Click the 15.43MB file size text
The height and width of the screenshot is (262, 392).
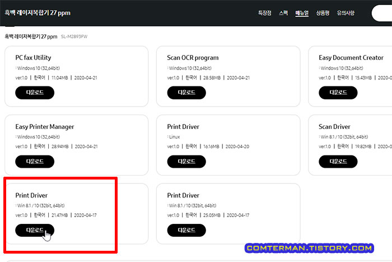(363, 78)
